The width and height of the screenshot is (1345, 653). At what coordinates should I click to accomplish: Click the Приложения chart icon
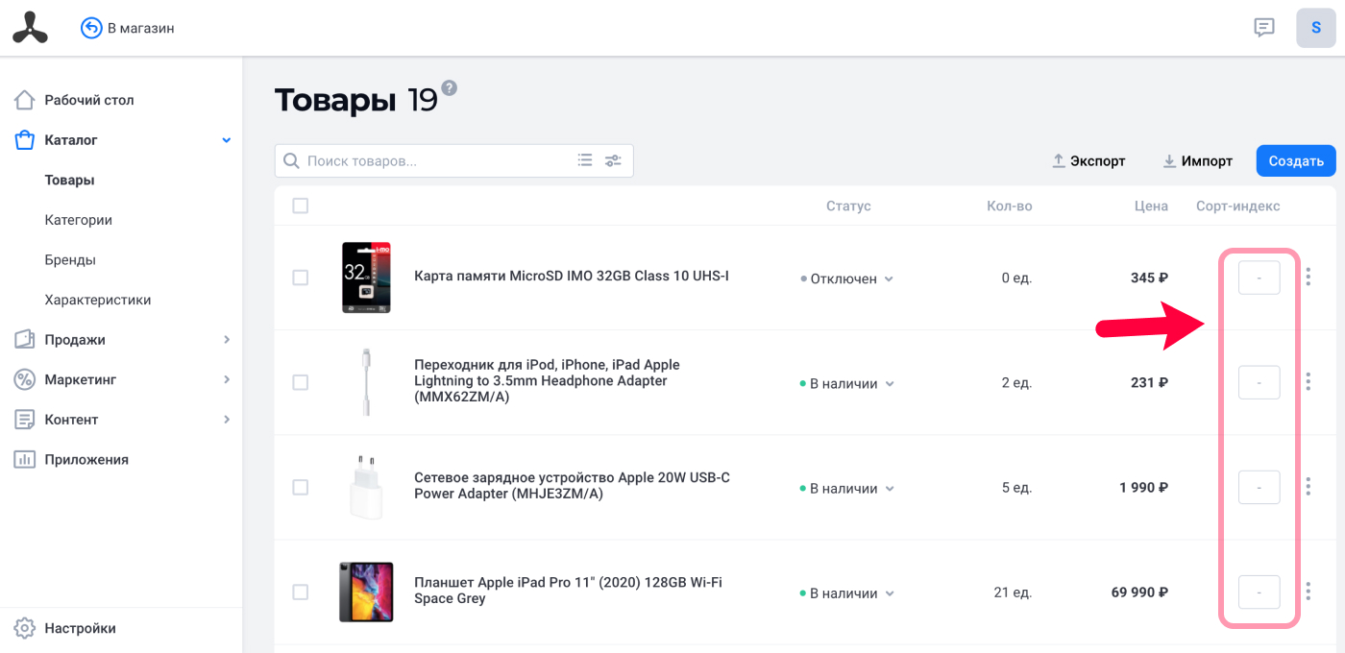click(25, 460)
